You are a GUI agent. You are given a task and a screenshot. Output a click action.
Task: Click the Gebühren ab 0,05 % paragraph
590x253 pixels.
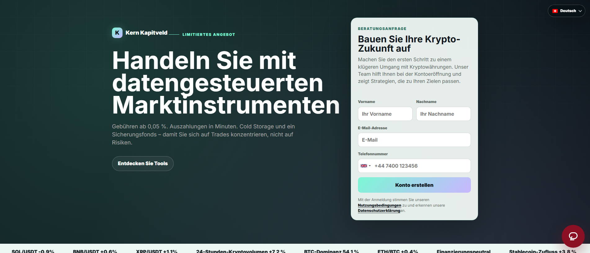[203, 135]
